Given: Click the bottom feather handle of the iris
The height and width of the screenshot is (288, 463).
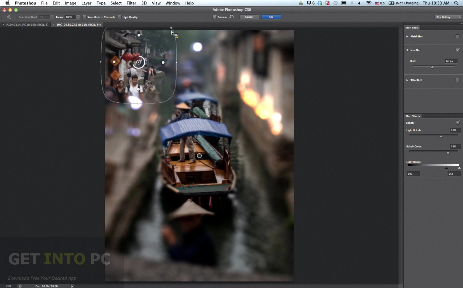Looking at the screenshot, I should (x=138, y=89).
